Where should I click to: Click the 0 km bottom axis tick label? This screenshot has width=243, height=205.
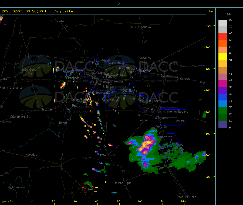32,201
